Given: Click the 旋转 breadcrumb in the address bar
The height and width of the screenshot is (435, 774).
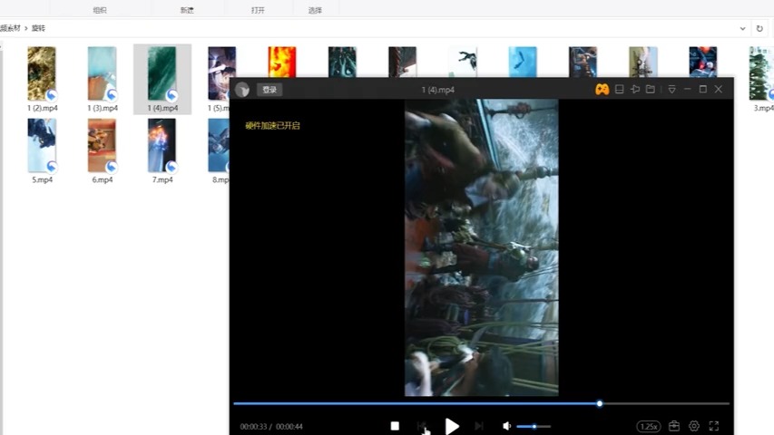Looking at the screenshot, I should [x=38, y=28].
